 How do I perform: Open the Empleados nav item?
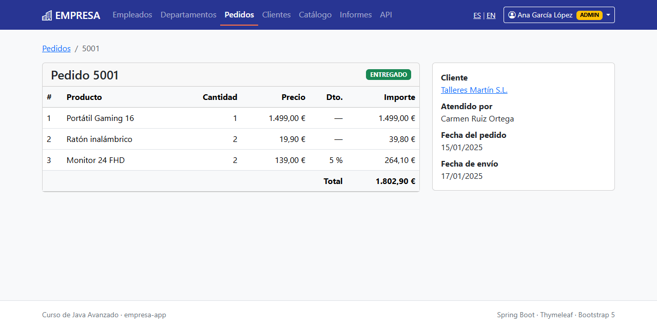click(132, 15)
